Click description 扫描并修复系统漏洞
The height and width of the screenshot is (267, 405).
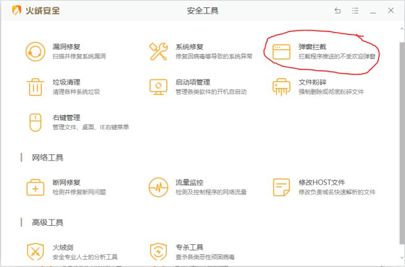[x=79, y=57]
